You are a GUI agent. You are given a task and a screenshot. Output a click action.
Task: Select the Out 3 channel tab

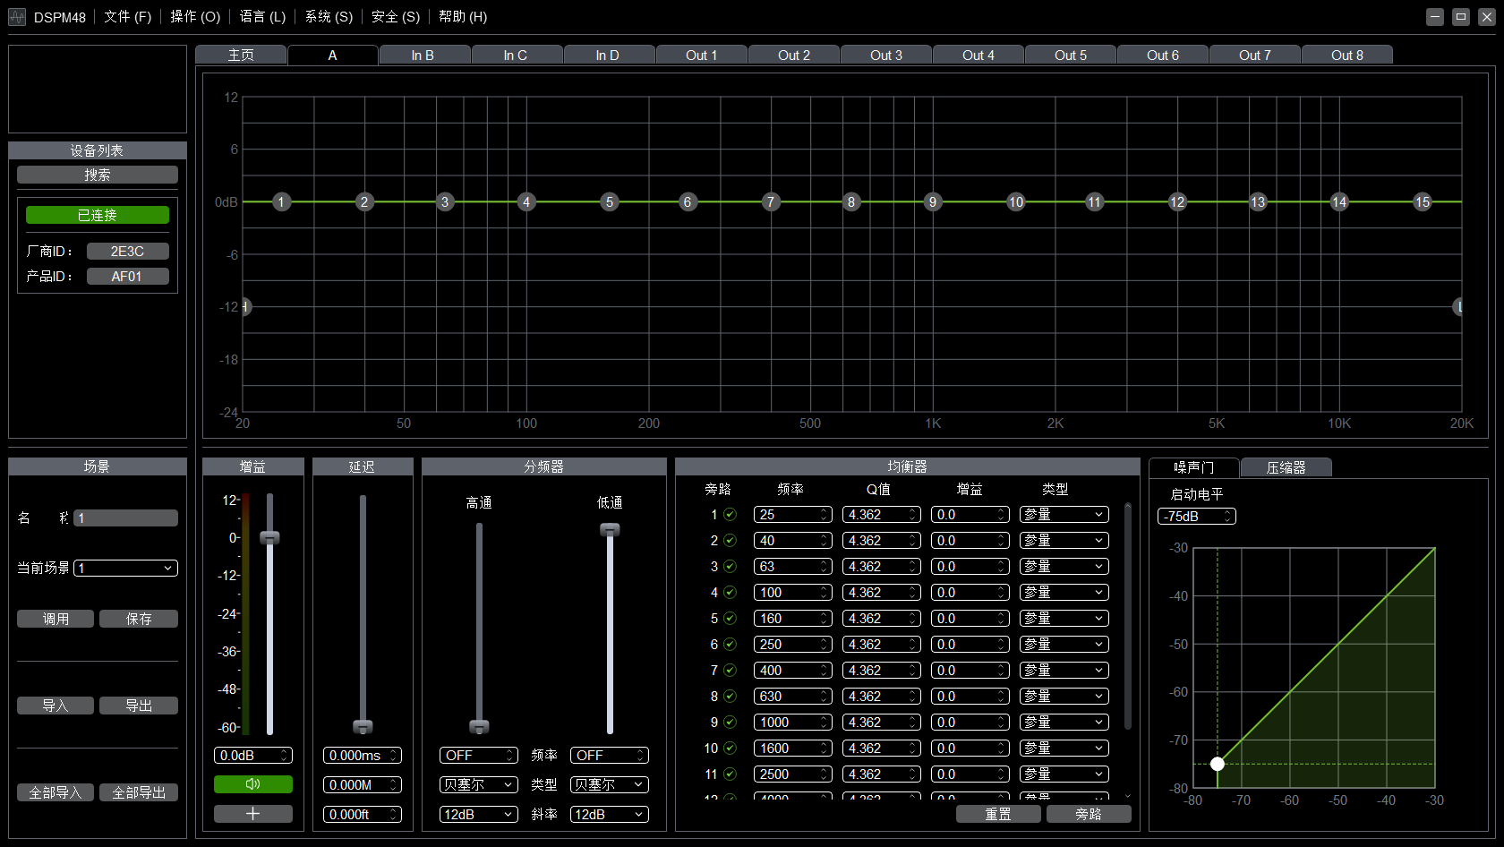(885, 55)
